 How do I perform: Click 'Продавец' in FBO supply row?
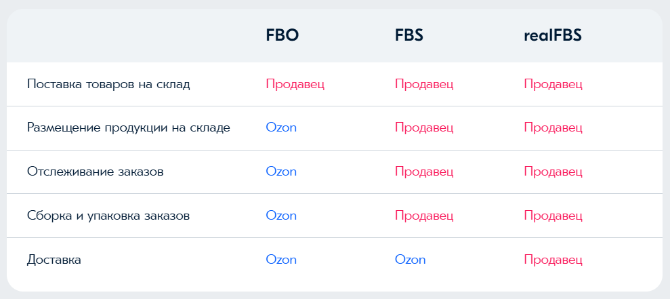[x=295, y=84]
